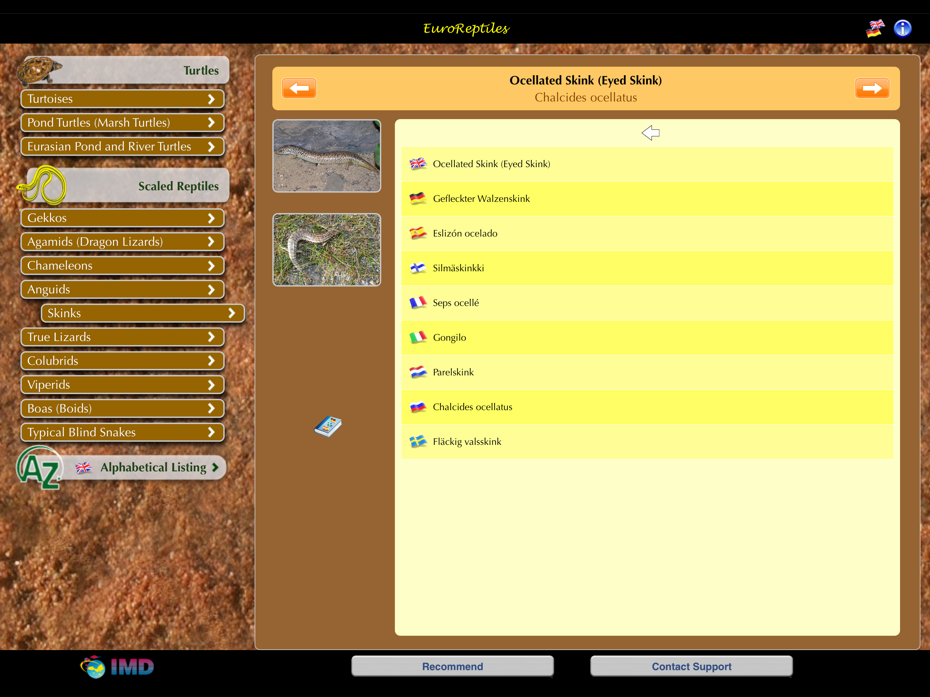The height and width of the screenshot is (697, 930).
Task: Click the Recommend button
Action: coord(452,666)
